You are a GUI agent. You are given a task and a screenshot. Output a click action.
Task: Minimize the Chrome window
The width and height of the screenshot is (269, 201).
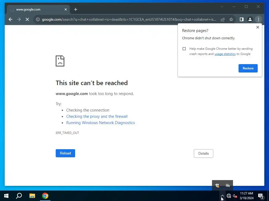(234, 7)
